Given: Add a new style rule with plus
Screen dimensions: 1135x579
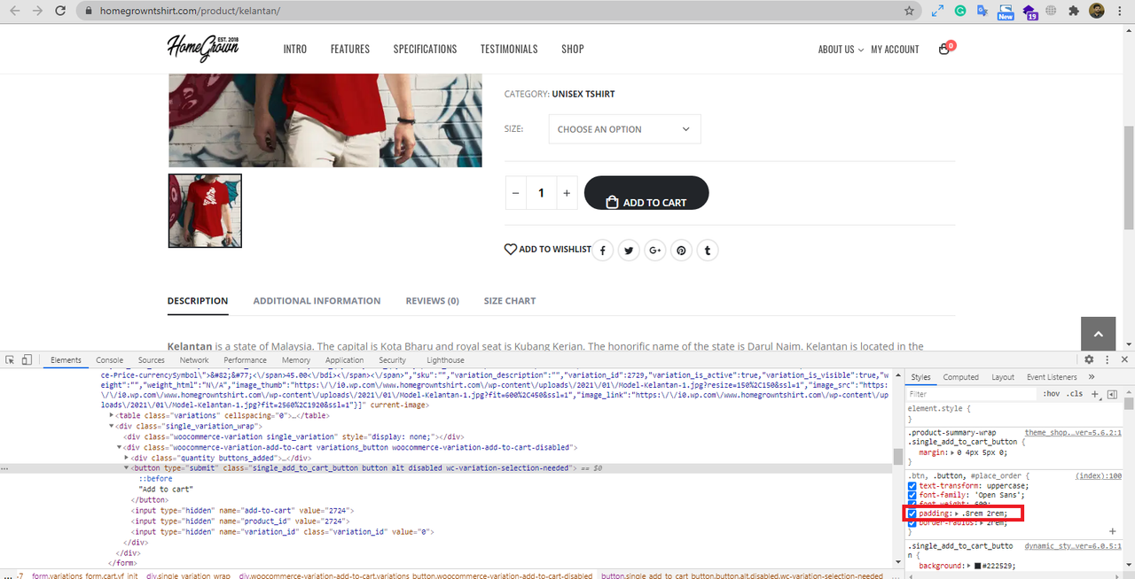Looking at the screenshot, I should (x=1095, y=394).
